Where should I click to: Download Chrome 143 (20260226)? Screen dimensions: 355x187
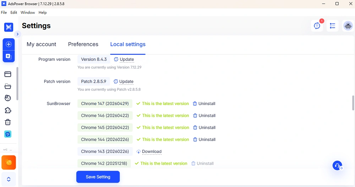(x=149, y=152)
